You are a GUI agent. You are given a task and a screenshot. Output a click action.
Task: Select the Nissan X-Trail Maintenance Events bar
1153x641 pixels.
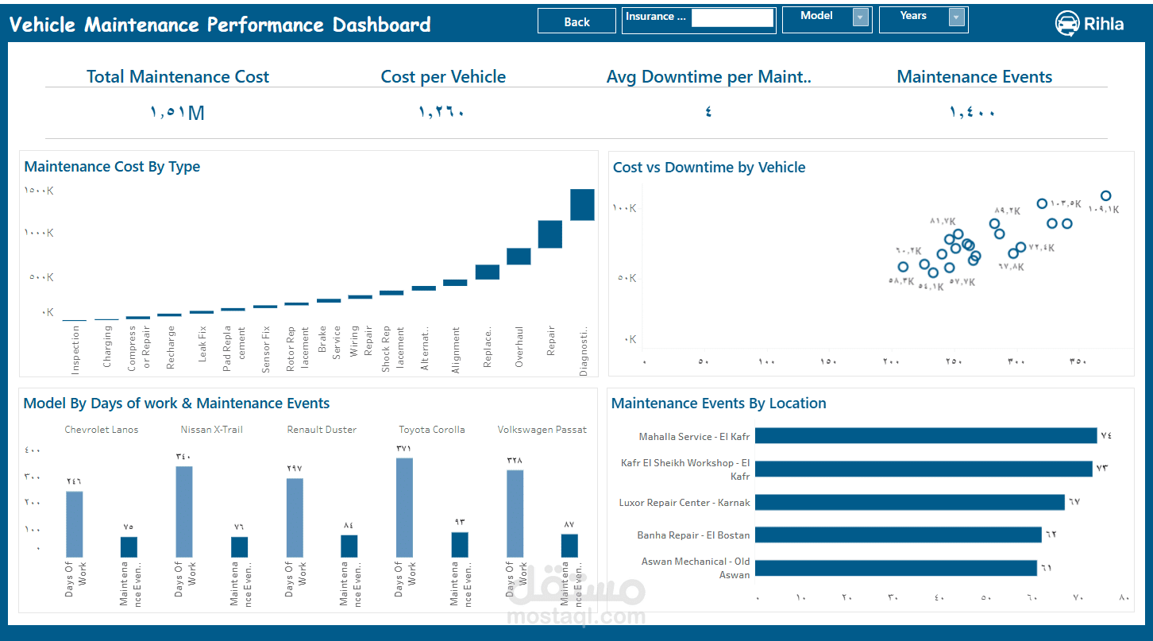point(239,547)
